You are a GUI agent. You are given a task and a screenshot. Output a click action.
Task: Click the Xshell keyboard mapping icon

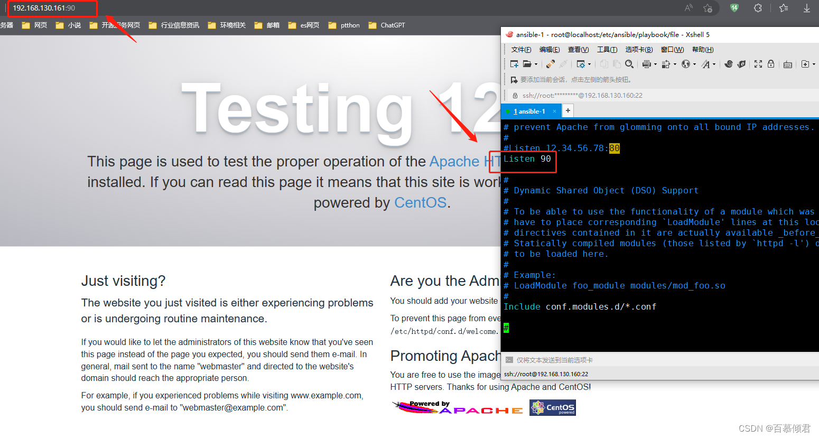[788, 64]
